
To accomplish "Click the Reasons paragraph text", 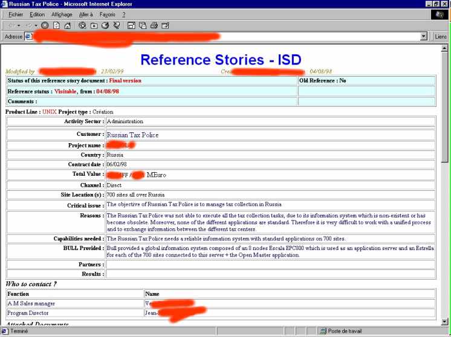I will tap(268, 222).
